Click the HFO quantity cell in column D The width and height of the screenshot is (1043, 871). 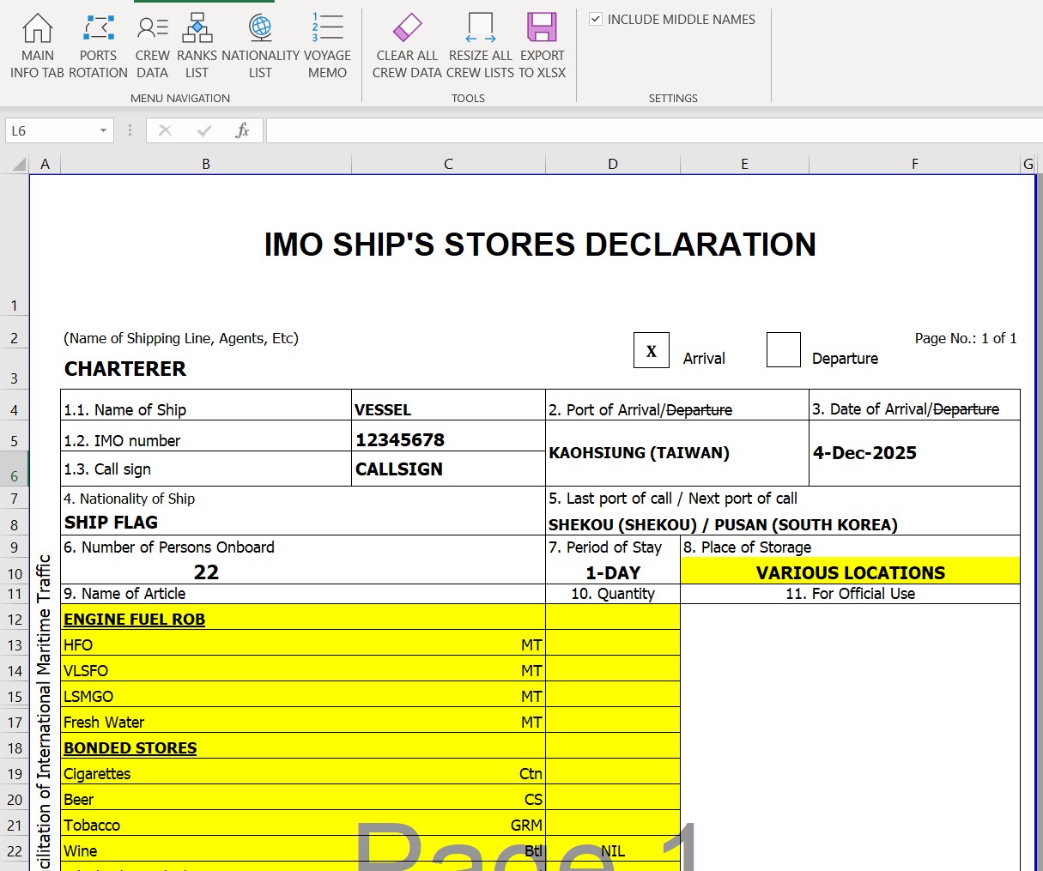pyautogui.click(x=613, y=644)
